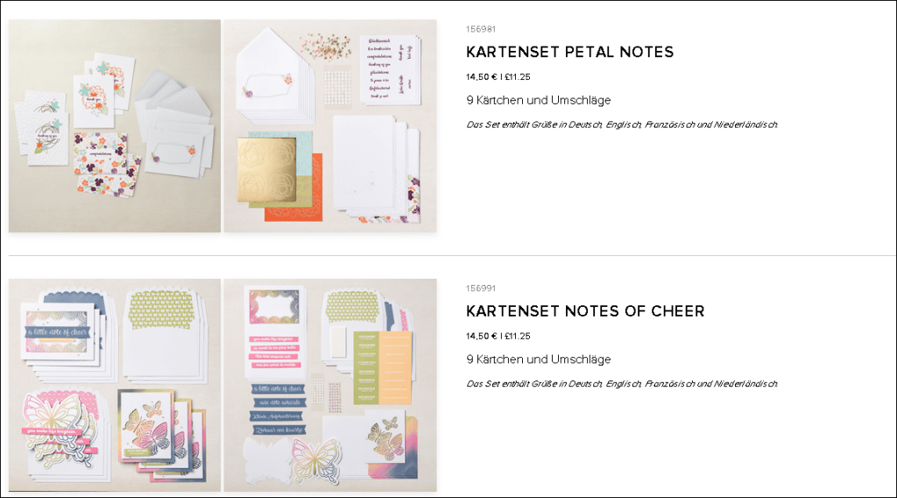Click the Notes of Cheer price line
The width and height of the screenshot is (897, 498).
coord(498,336)
